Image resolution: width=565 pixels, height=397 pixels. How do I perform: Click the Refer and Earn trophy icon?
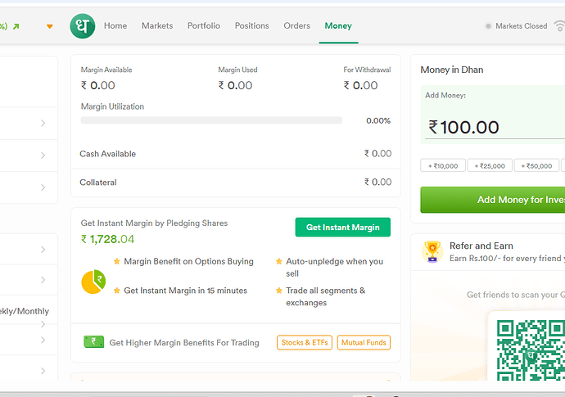pyautogui.click(x=432, y=251)
